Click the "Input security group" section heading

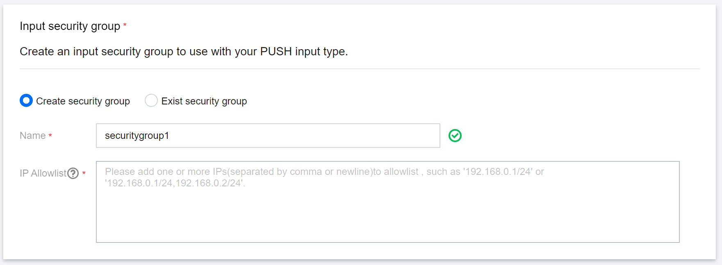point(70,26)
